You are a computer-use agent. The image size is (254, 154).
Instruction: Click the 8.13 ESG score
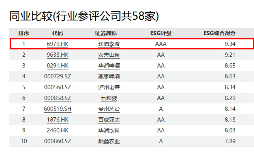(230, 120)
